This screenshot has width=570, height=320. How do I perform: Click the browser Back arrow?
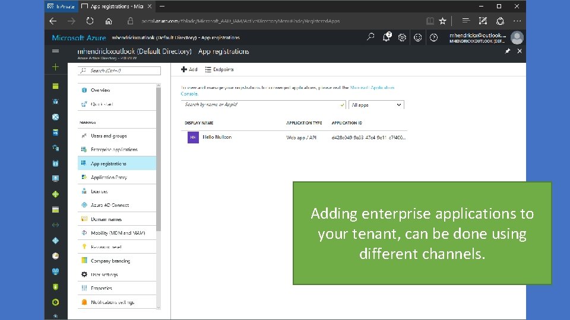click(53, 21)
